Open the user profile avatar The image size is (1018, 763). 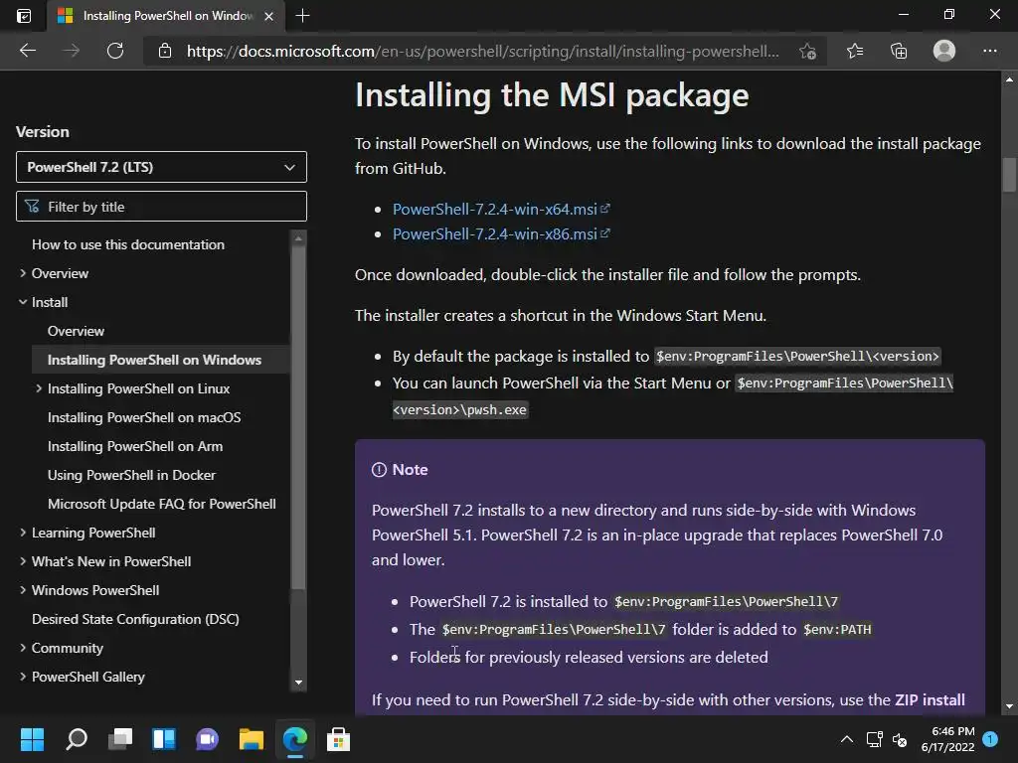click(x=944, y=51)
